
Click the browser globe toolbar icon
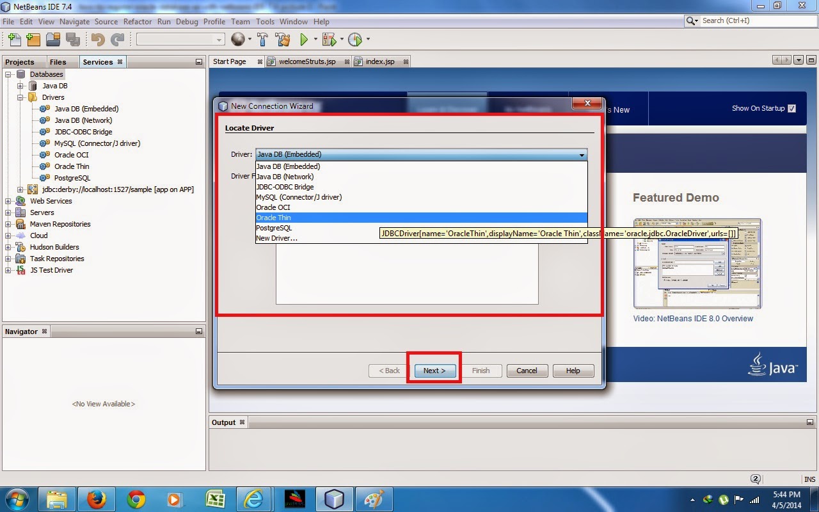tap(238, 40)
